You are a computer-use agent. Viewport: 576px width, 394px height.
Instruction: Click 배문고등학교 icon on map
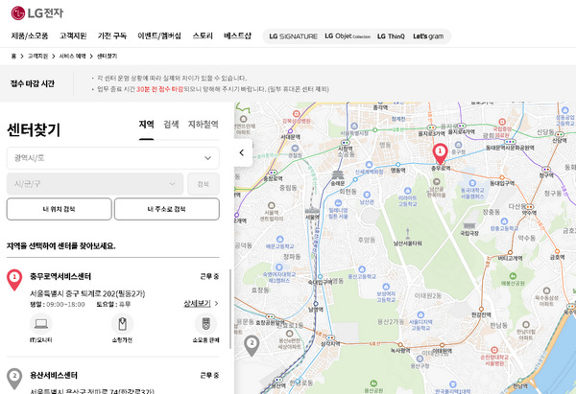[x=280, y=240]
